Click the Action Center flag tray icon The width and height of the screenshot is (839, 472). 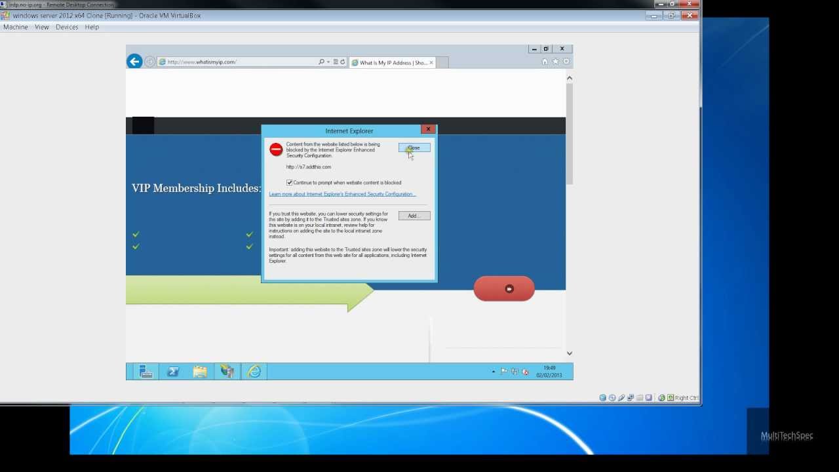pos(504,372)
